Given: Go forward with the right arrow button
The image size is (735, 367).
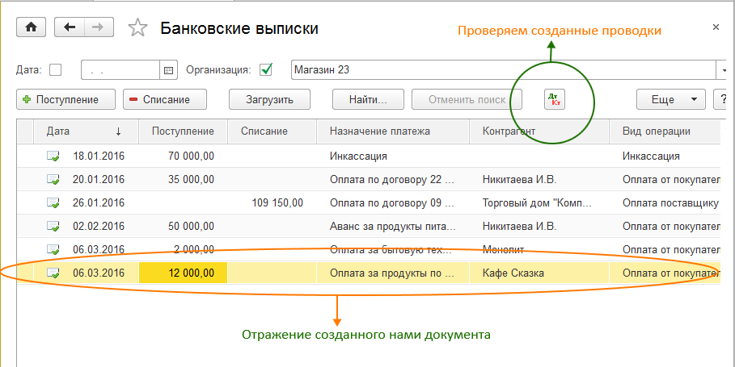Looking at the screenshot, I should tap(98, 27).
